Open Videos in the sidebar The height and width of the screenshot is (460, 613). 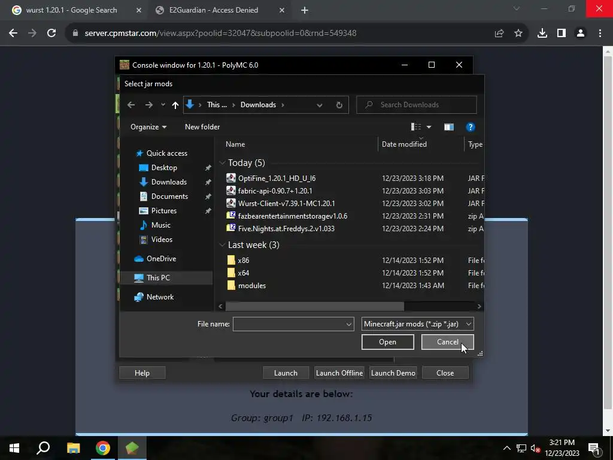click(x=162, y=240)
